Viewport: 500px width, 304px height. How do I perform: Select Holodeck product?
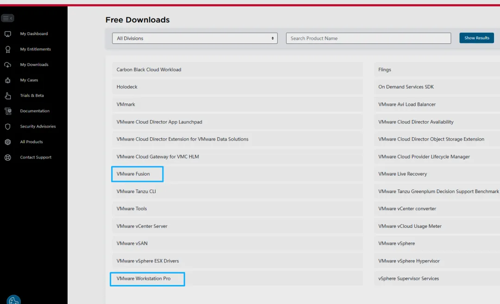[237, 87]
